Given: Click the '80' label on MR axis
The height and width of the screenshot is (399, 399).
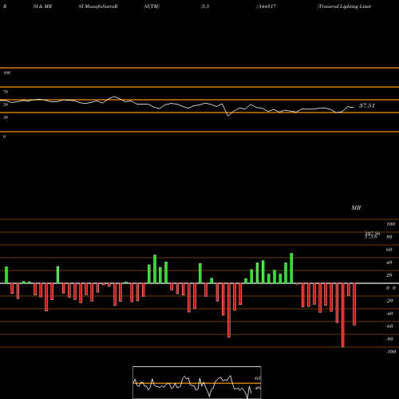Looking at the screenshot, I should (389, 237).
